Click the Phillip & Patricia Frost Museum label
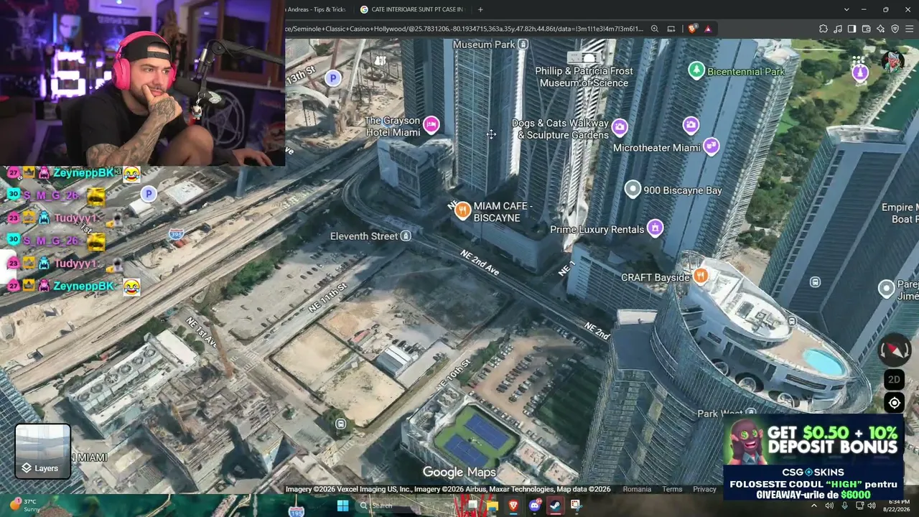This screenshot has width=919, height=517. (584, 77)
